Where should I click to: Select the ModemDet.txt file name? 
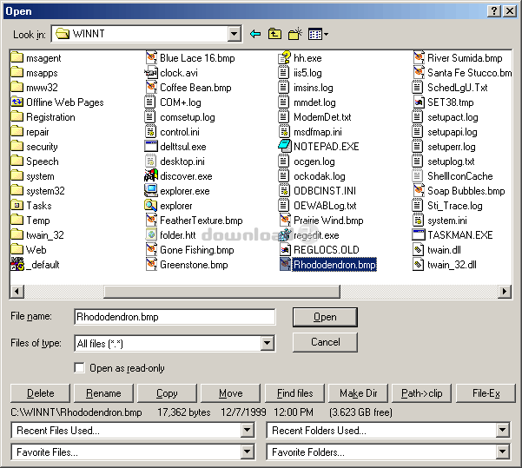(322, 117)
